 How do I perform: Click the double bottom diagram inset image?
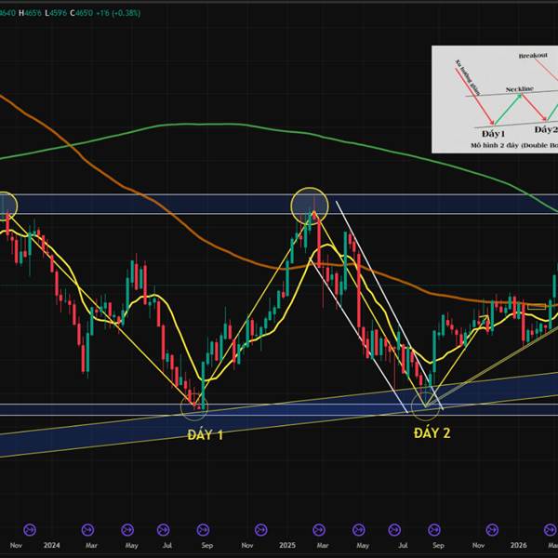[495, 100]
